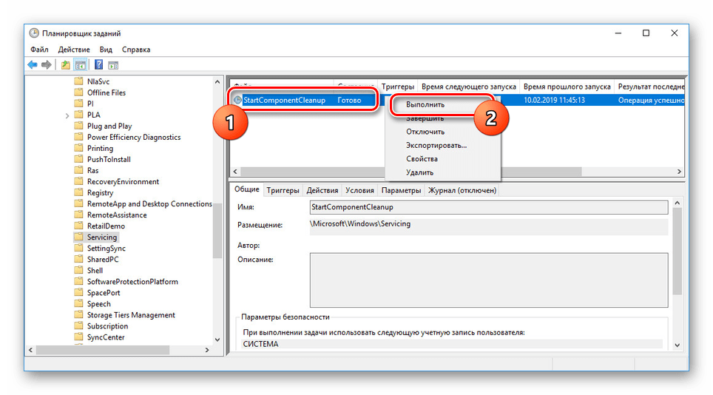Select the SettingSync folder
713x395 pixels.
point(107,249)
